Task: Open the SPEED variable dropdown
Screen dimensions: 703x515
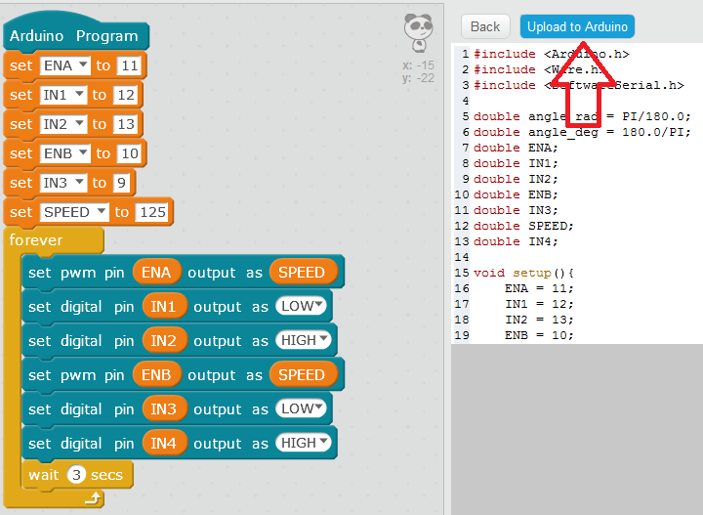Action: pyautogui.click(x=74, y=212)
